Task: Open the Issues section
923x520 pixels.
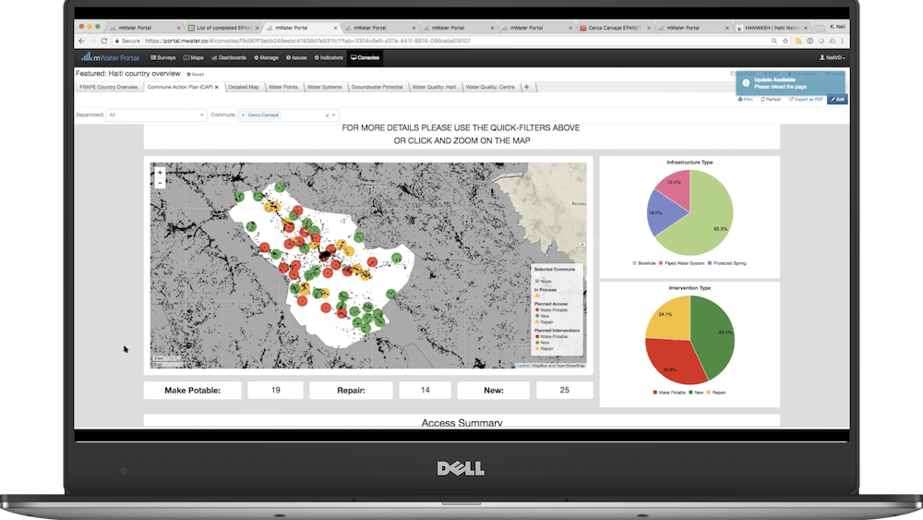Action: pos(296,57)
